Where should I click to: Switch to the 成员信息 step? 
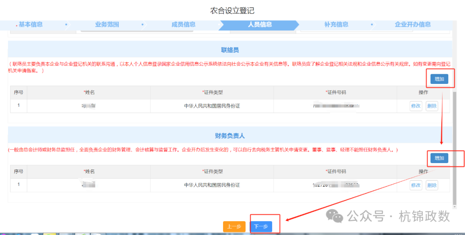pos(183,25)
